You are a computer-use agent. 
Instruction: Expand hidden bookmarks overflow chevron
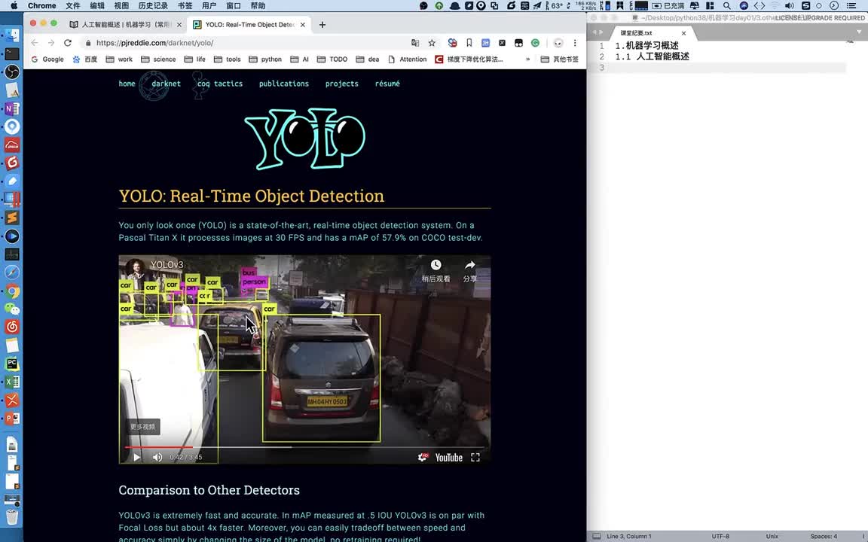(x=527, y=59)
